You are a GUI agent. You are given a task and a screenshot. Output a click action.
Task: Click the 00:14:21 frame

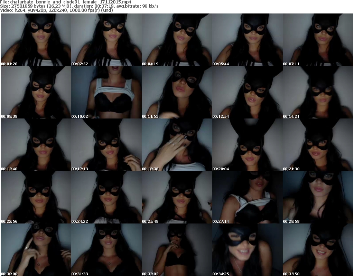point(318,92)
